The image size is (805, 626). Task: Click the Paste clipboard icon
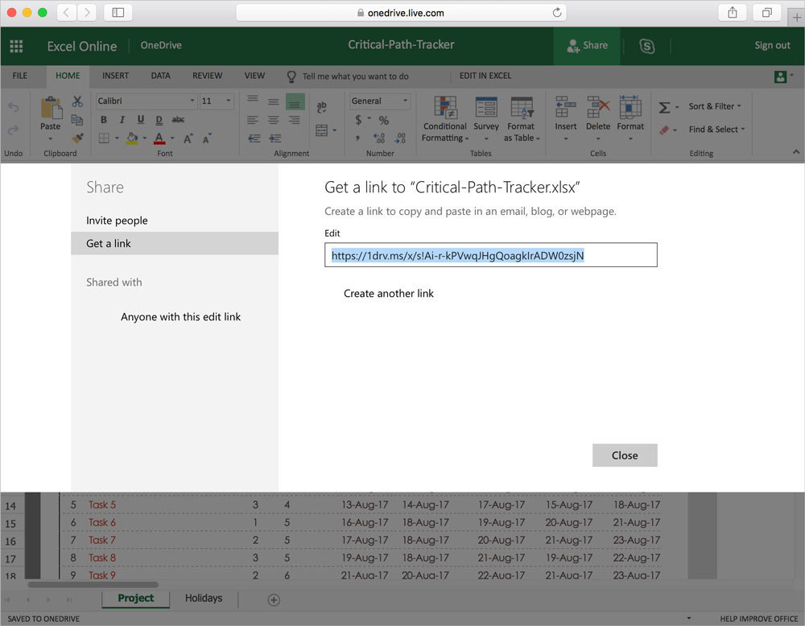51,108
